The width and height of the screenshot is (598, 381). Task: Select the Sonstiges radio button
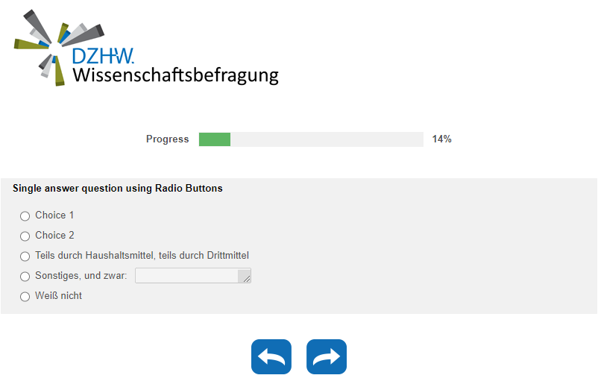25,277
